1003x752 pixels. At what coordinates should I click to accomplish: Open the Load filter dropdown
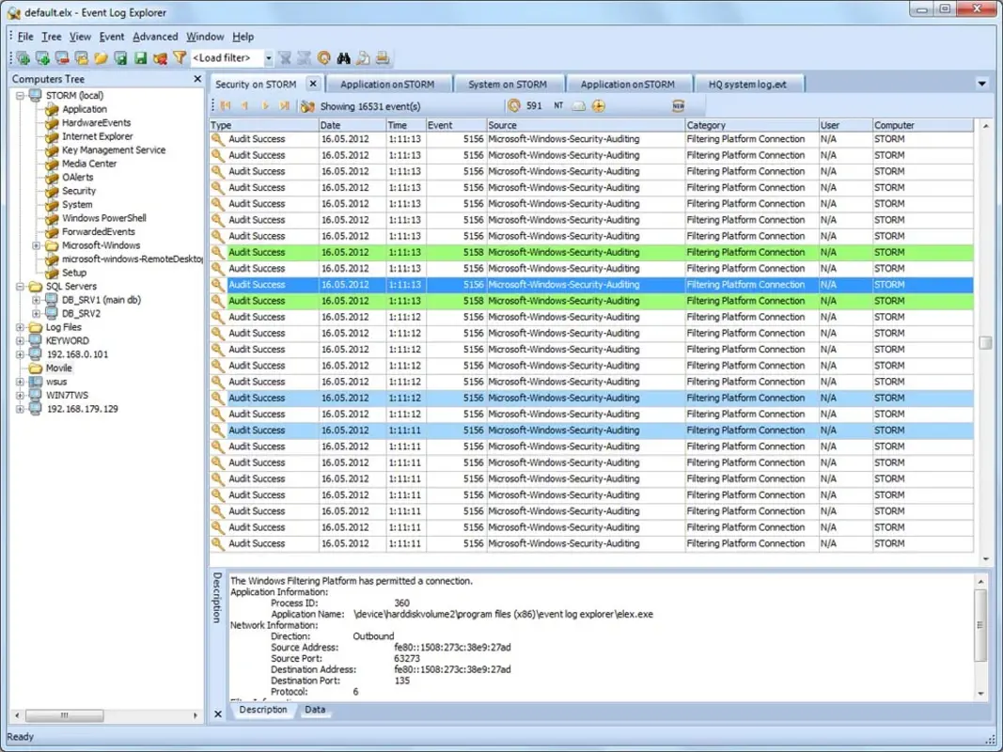[268, 57]
